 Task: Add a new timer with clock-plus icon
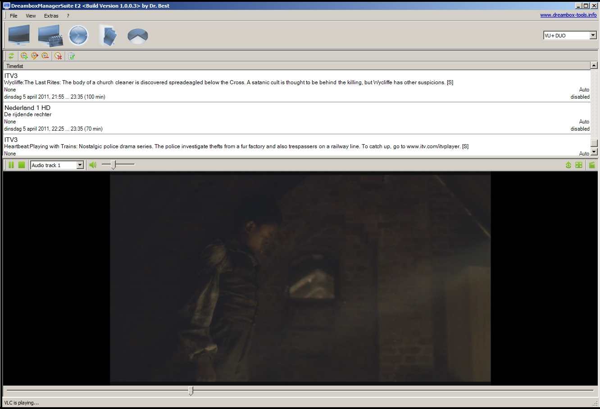point(24,56)
